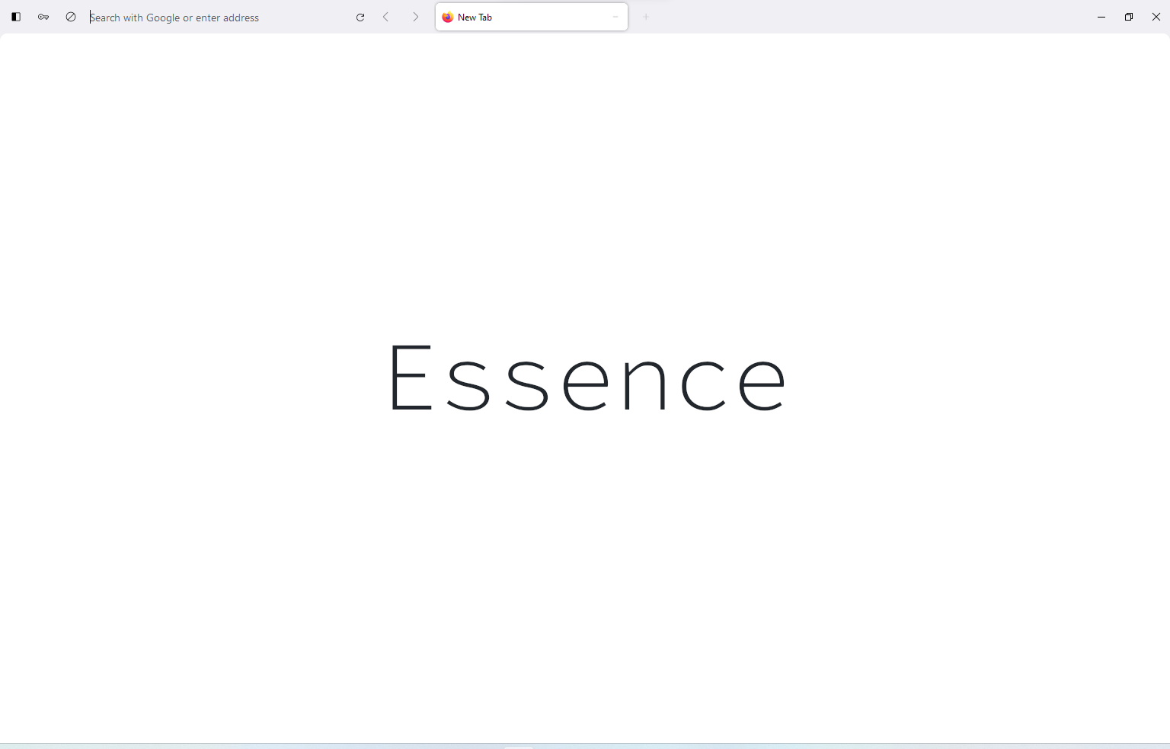The image size is (1170, 749).
Task: Click the Firefox favicon in the tab
Action: click(x=448, y=17)
